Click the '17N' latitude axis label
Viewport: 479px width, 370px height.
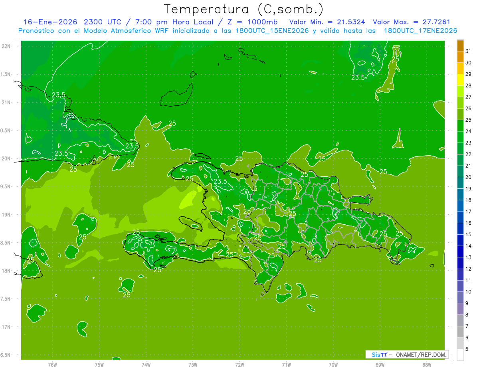(6, 327)
